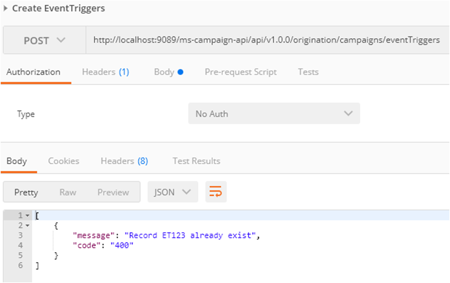View the response Headers (8) tab
This screenshot has width=450, height=283.
[124, 161]
